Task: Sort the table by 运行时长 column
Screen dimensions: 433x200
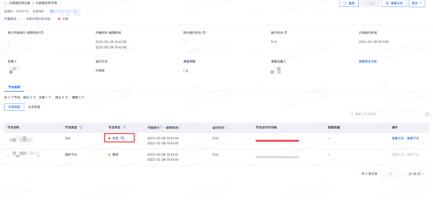Action: click(226, 127)
